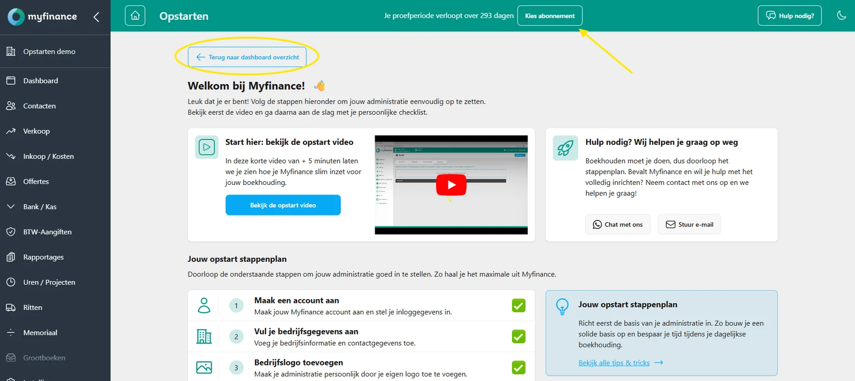Viewport: 855px width, 381px height.
Task: Select Opstarten demo administration in sidebar
Action: pyautogui.click(x=56, y=51)
